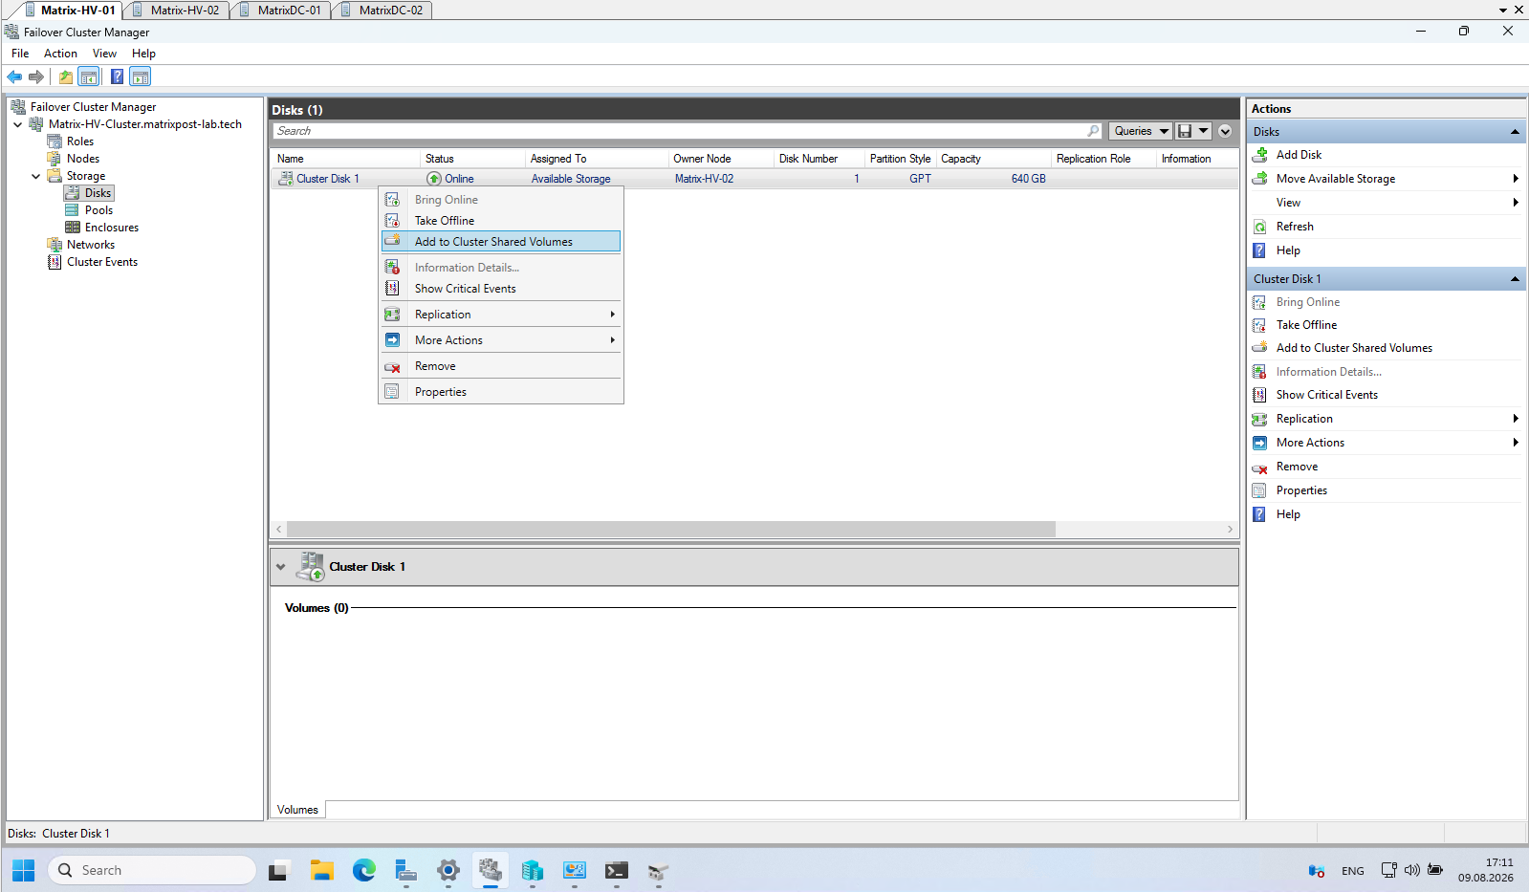The width and height of the screenshot is (1529, 892).
Task: Open the Queries dropdown
Action: [1141, 131]
